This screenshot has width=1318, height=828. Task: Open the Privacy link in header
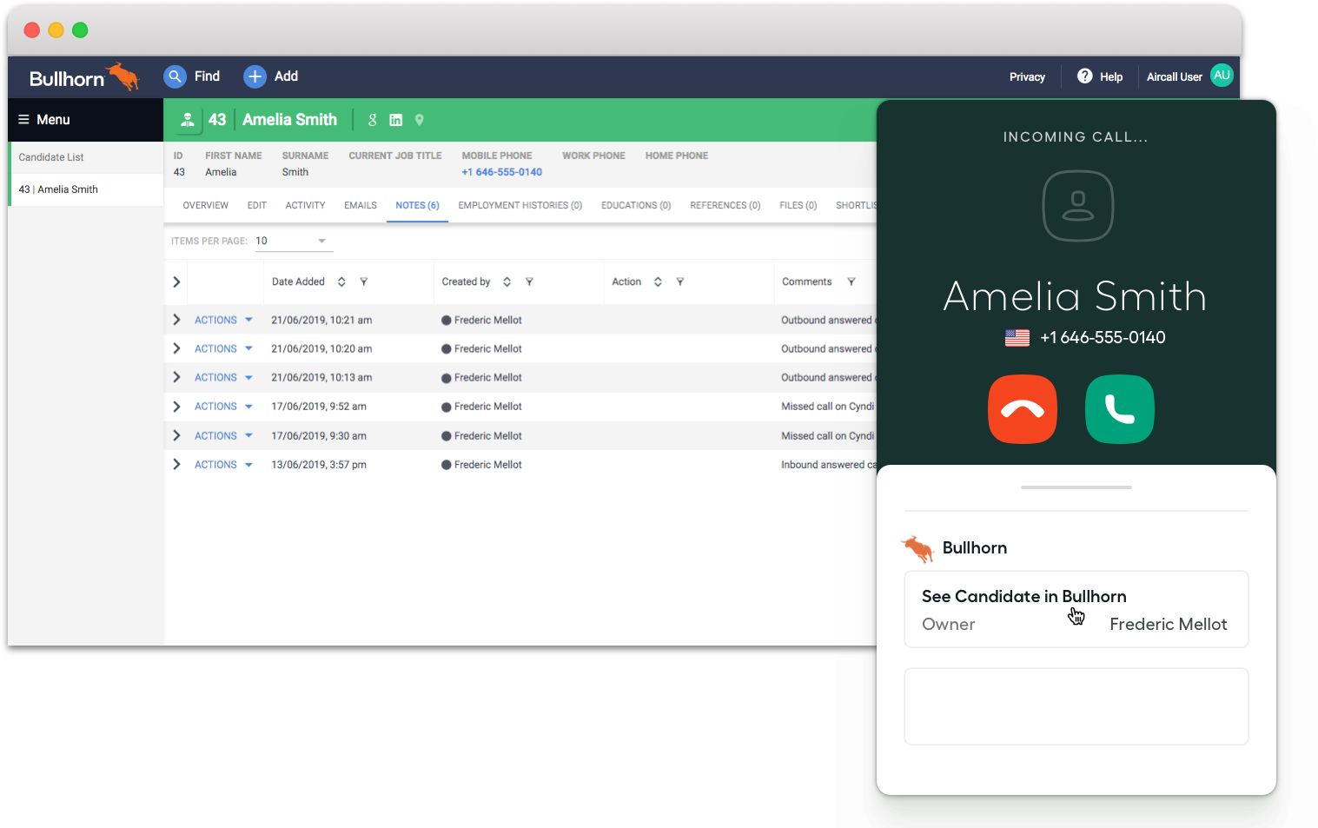pyautogui.click(x=1027, y=77)
